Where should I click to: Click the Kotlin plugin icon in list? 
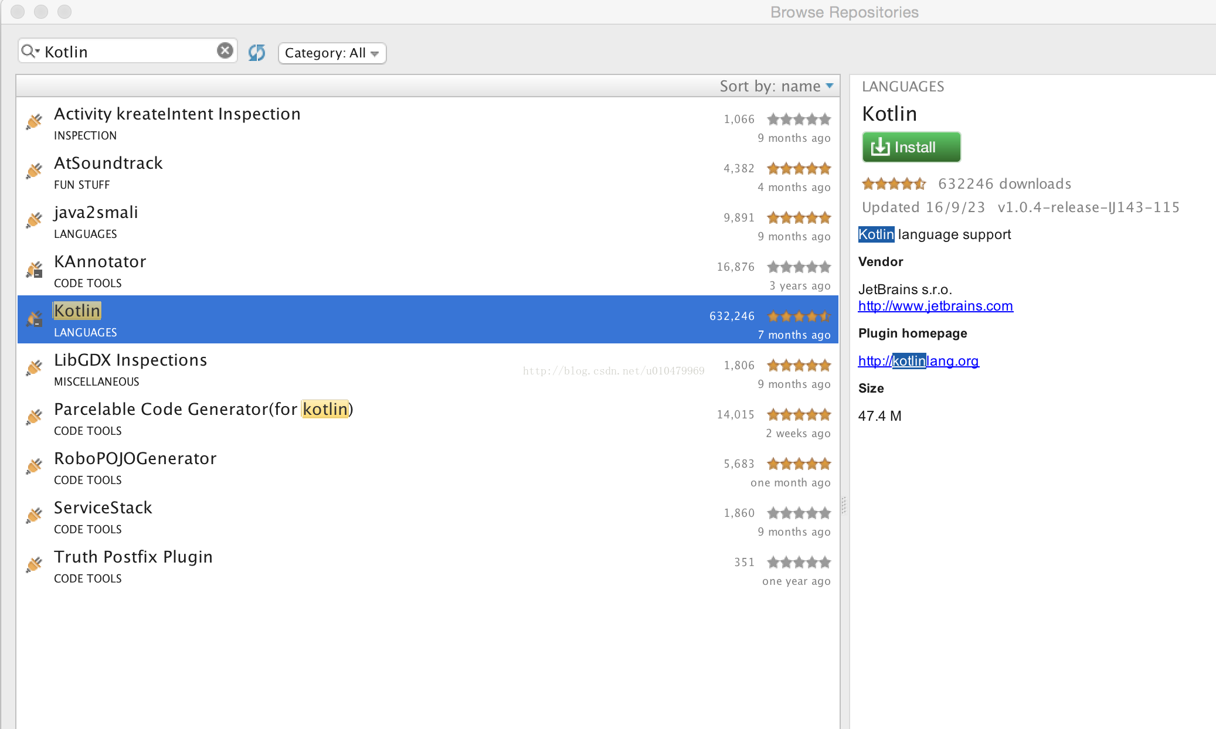click(34, 319)
